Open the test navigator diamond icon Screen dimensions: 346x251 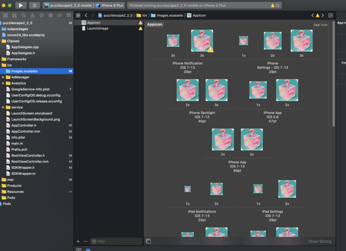[41, 15]
